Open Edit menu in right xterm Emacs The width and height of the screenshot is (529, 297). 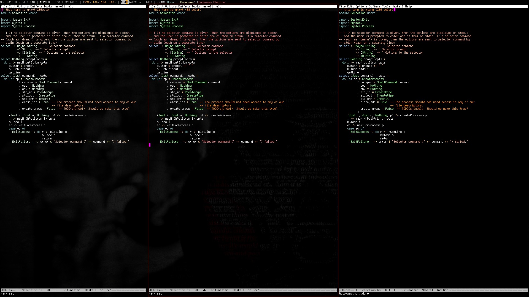pyautogui.click(x=350, y=6)
